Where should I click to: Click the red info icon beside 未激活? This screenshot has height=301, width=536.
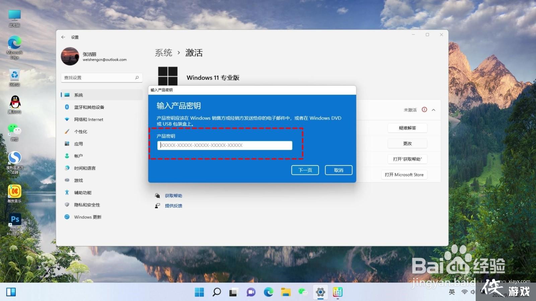pos(424,110)
